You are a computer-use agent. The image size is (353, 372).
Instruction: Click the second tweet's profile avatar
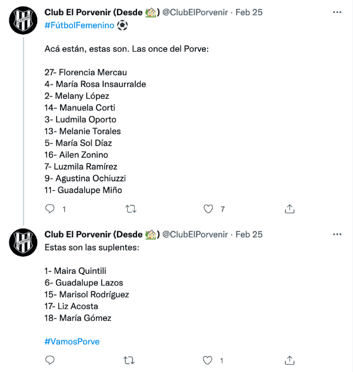pyautogui.click(x=24, y=244)
